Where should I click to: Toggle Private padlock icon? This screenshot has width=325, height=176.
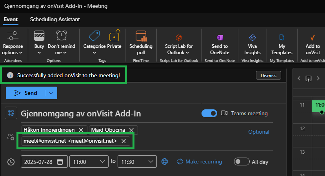pos(114,35)
